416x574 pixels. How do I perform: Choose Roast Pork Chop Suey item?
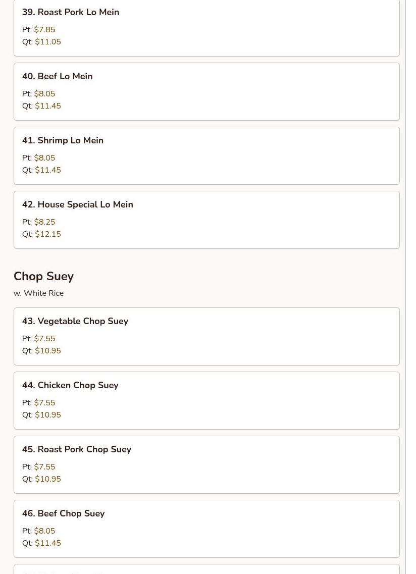[x=206, y=464]
